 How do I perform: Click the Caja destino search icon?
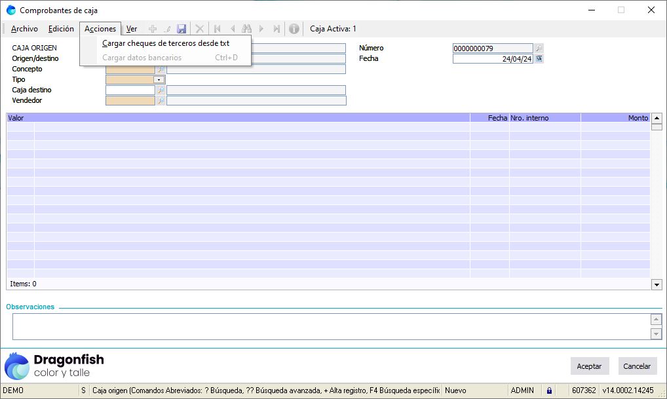pyautogui.click(x=161, y=90)
